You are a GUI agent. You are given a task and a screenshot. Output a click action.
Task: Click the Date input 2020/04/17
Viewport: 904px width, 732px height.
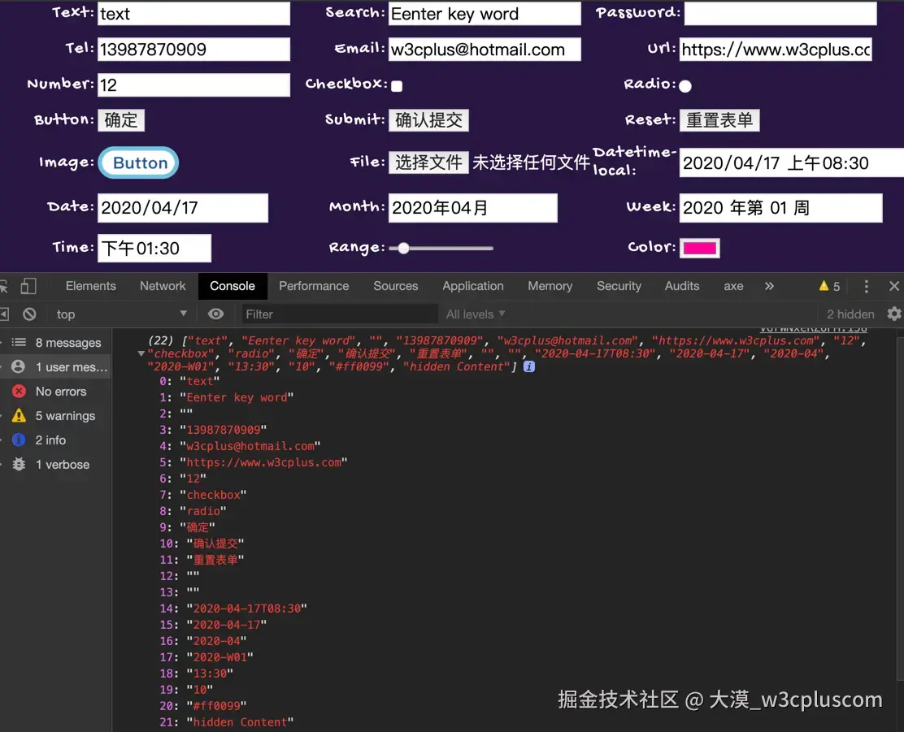coord(183,207)
